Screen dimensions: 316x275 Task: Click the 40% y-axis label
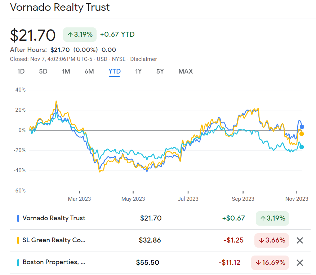20,90
